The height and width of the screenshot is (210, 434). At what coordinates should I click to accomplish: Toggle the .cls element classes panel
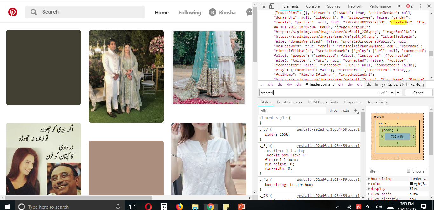tap(345, 110)
